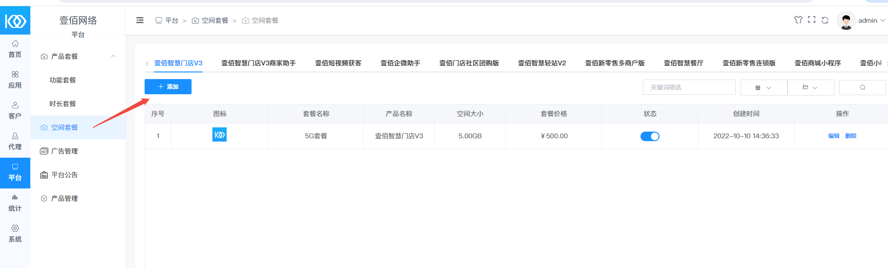Click 平台 breadcrumb link
The height and width of the screenshot is (268, 888).
(167, 20)
